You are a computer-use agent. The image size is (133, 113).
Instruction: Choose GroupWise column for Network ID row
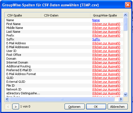(106, 89)
